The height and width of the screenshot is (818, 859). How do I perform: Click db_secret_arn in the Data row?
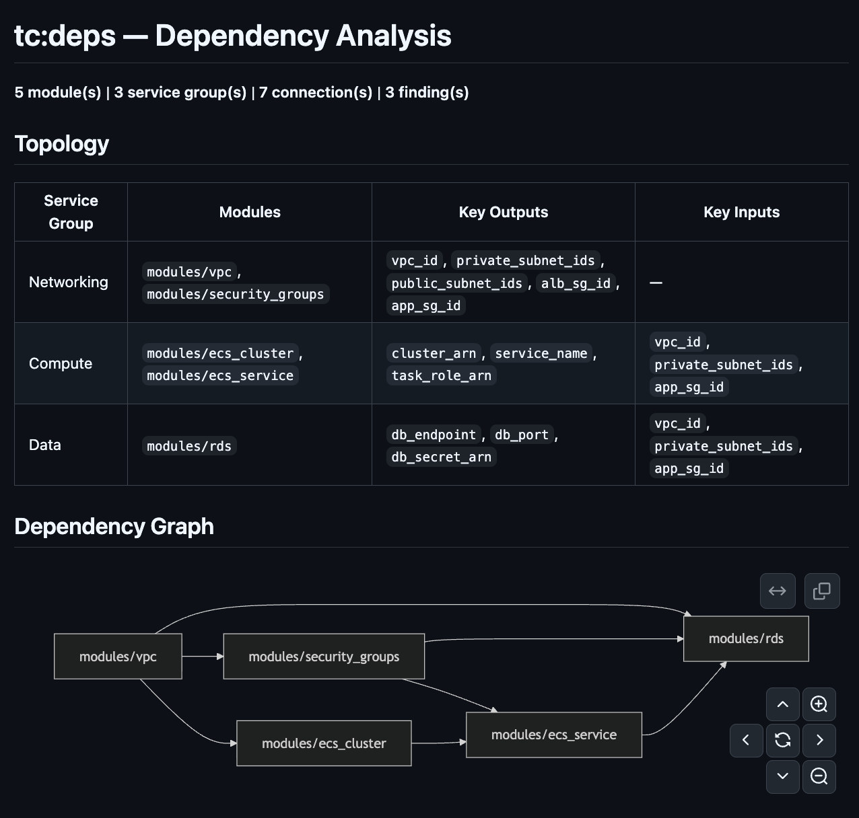tap(442, 457)
